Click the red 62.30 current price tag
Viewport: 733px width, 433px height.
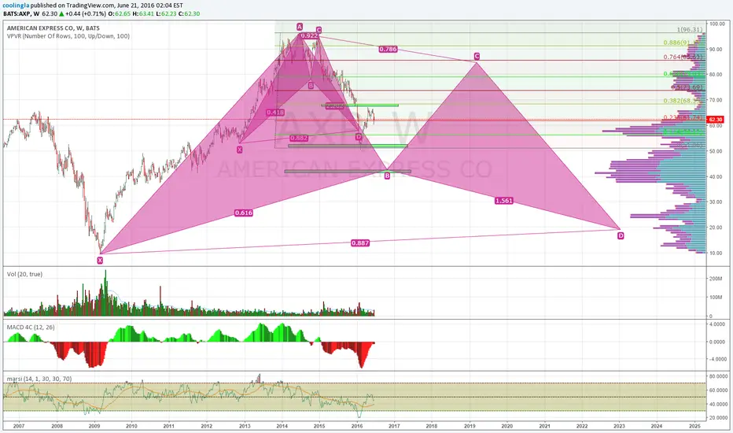715,120
